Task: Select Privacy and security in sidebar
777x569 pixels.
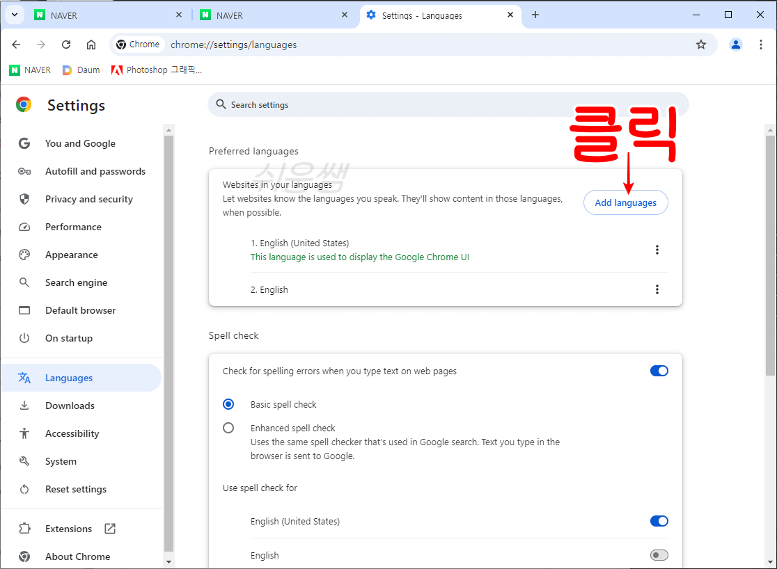Action: click(88, 199)
